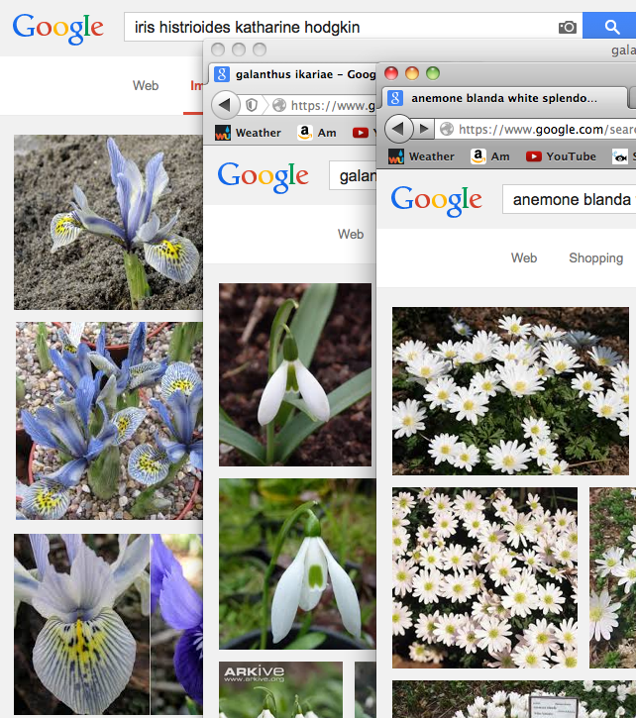Click the anemone window address bar
The image size is (636, 718).
pyautogui.click(x=536, y=129)
